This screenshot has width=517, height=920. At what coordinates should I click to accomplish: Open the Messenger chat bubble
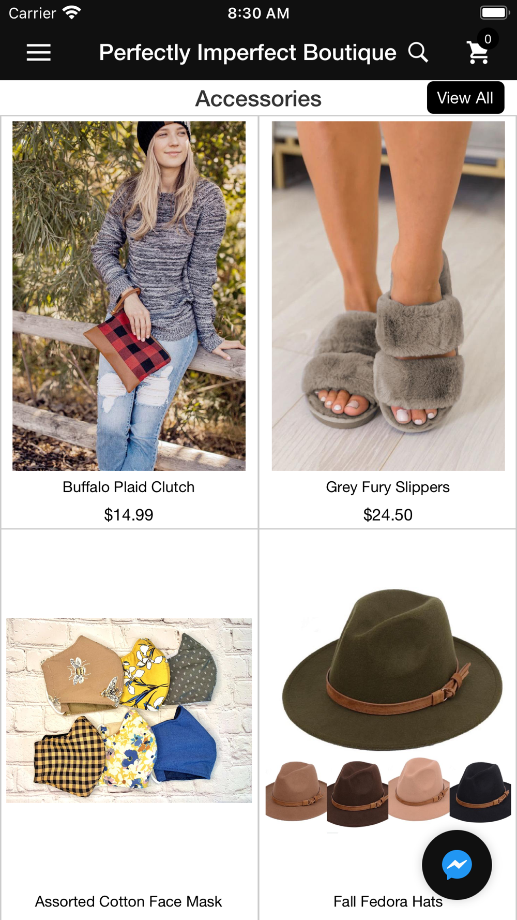(x=457, y=865)
